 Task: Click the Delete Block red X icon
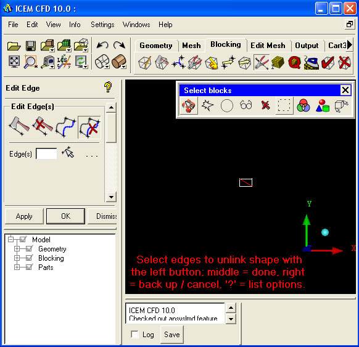344,62
